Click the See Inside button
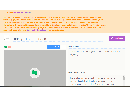 (117, 38)
